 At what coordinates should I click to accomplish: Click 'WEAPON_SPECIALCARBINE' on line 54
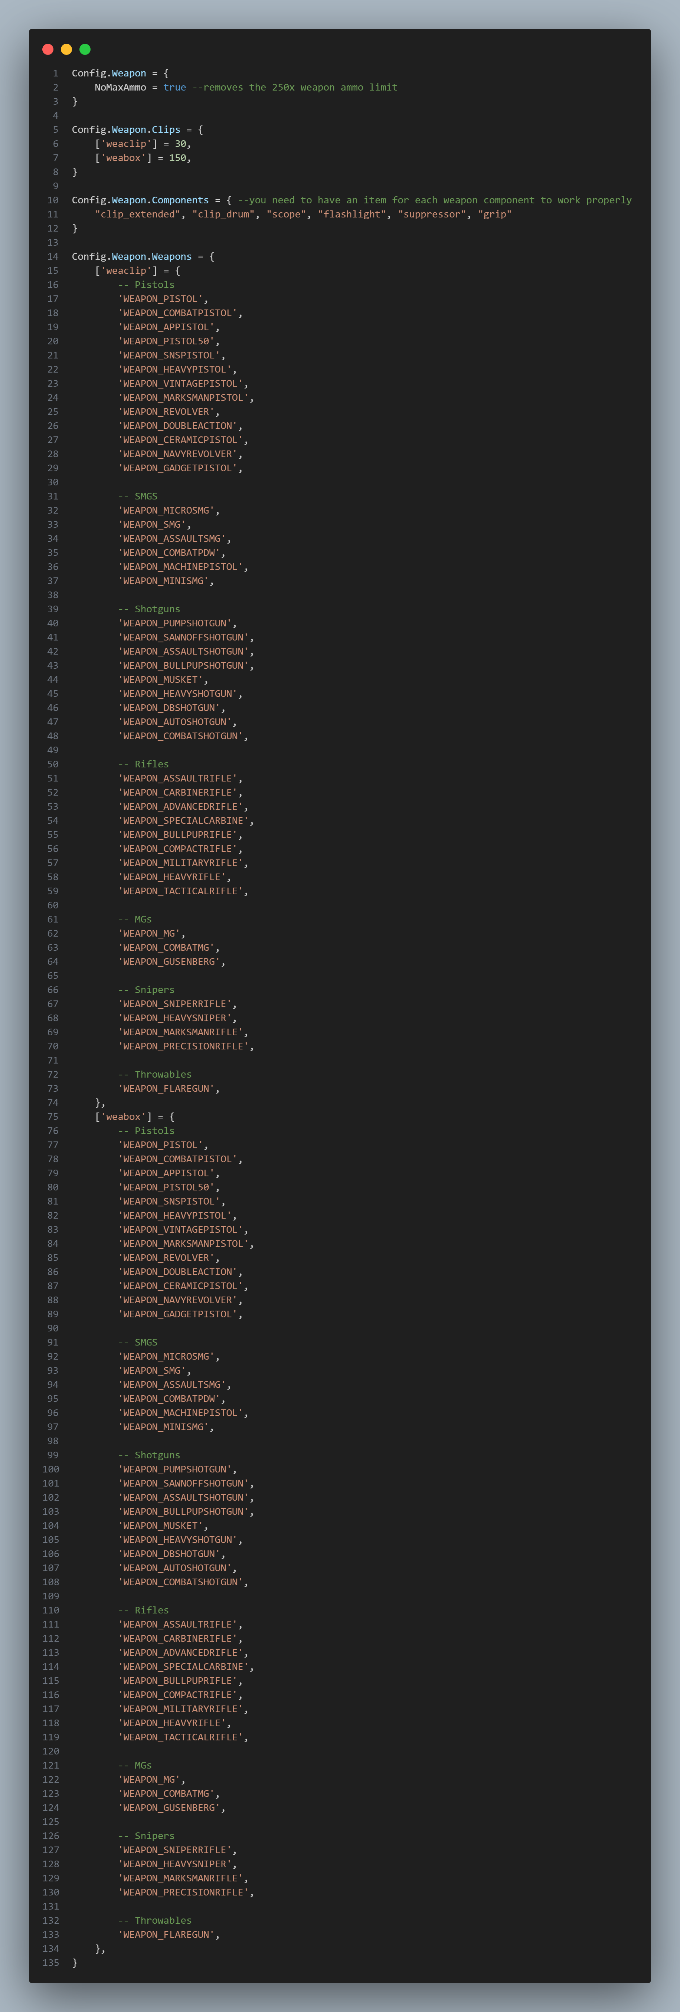[184, 820]
